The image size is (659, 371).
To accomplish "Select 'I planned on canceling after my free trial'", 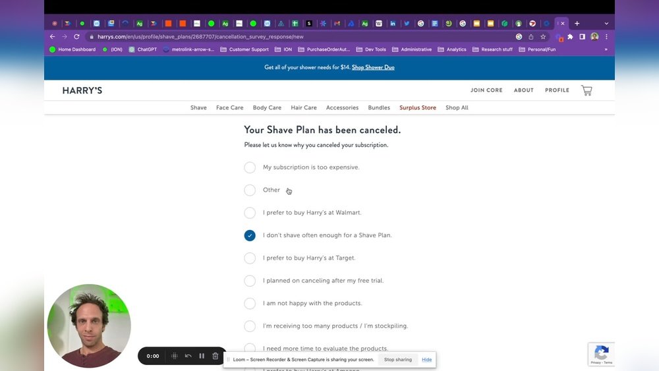I will point(250,281).
